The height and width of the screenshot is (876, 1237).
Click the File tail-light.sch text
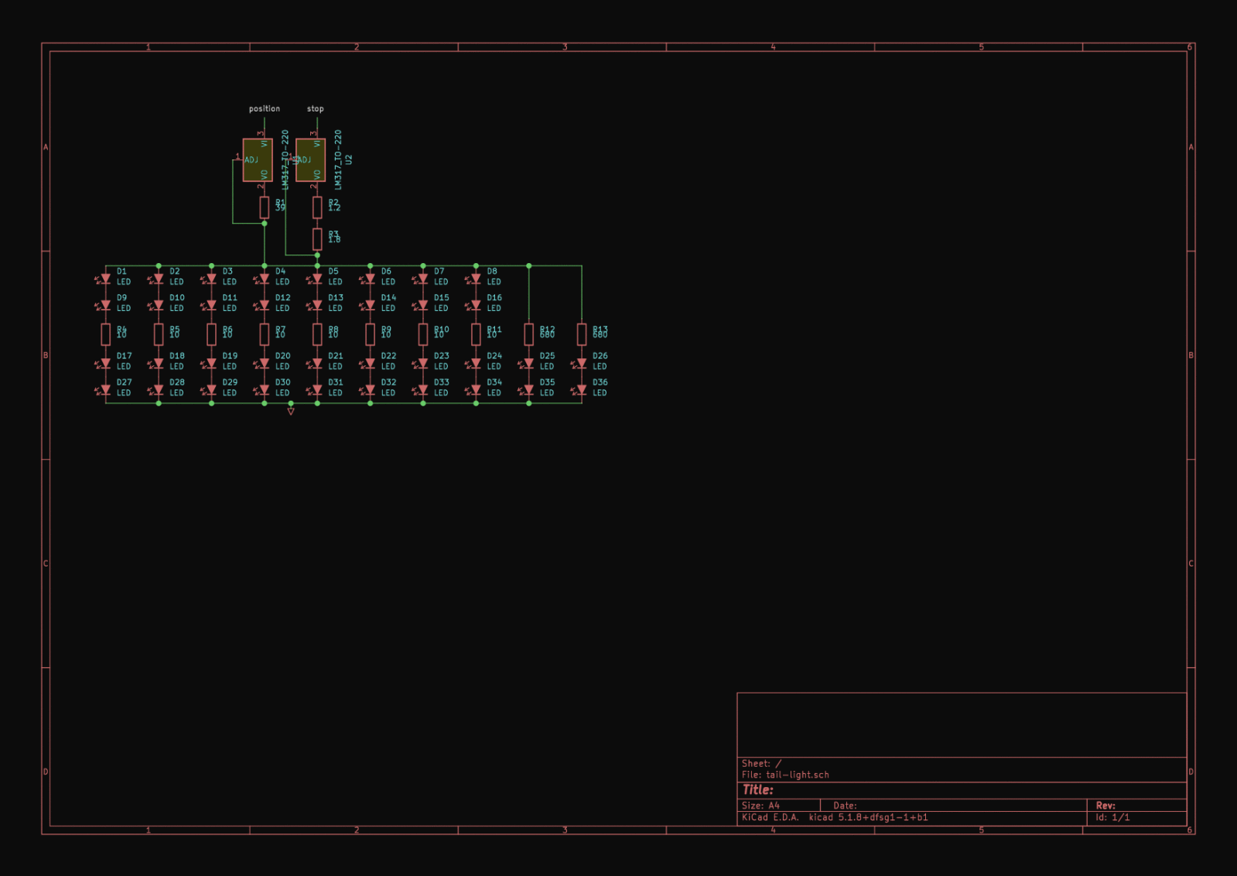pos(785,775)
